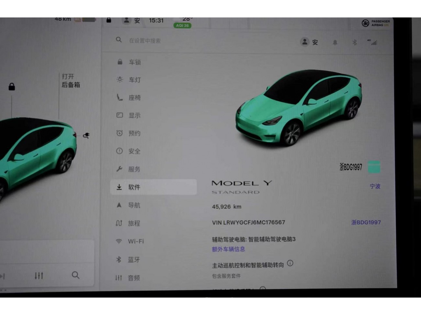Select the green vehicle color swatch
This screenshot has width=421, height=315.
pyautogui.click(x=374, y=167)
